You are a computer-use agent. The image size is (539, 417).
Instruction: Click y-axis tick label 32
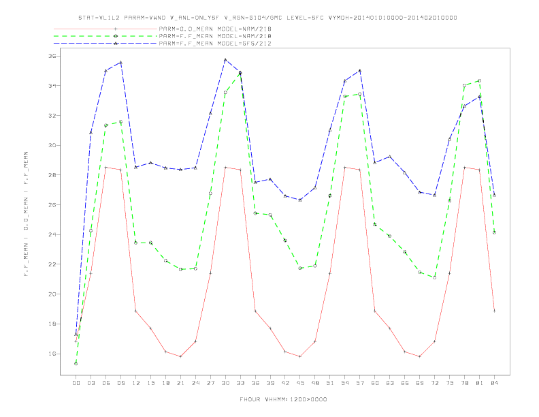tap(53, 116)
